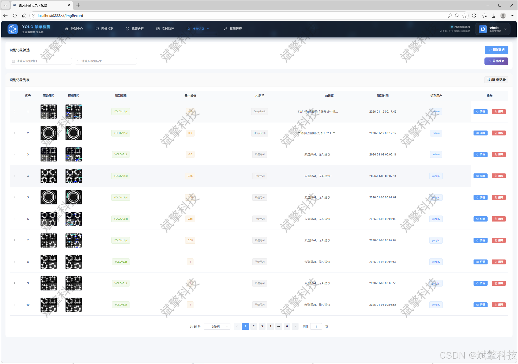Delete record 3 with the trash button
The height and width of the screenshot is (364, 518).
(498, 154)
